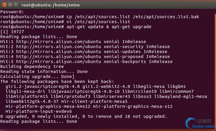The width and height of the screenshot is (216, 131).
Task: Minimize the terminal window
Action: pyautogui.click(x=10, y=5)
